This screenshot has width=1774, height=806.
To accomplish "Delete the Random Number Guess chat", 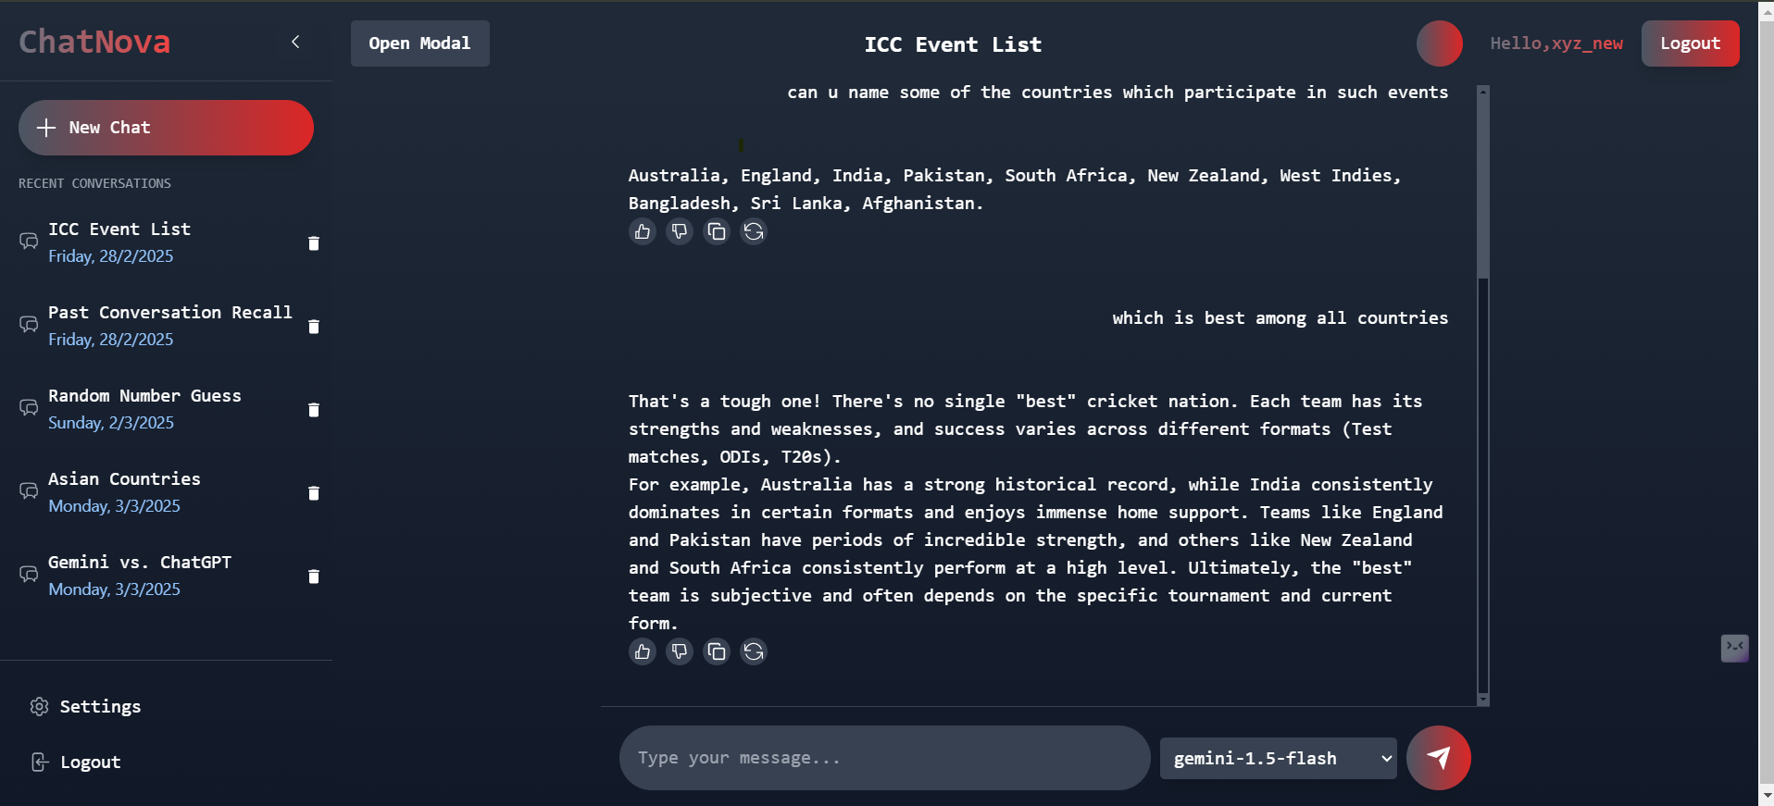I will coord(314,410).
